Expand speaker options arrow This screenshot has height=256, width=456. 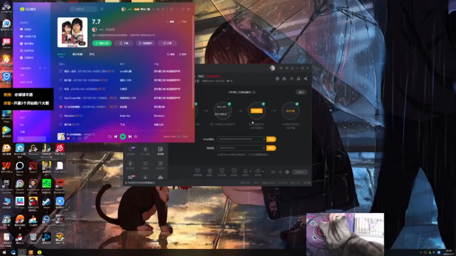pyautogui.click(x=263, y=172)
